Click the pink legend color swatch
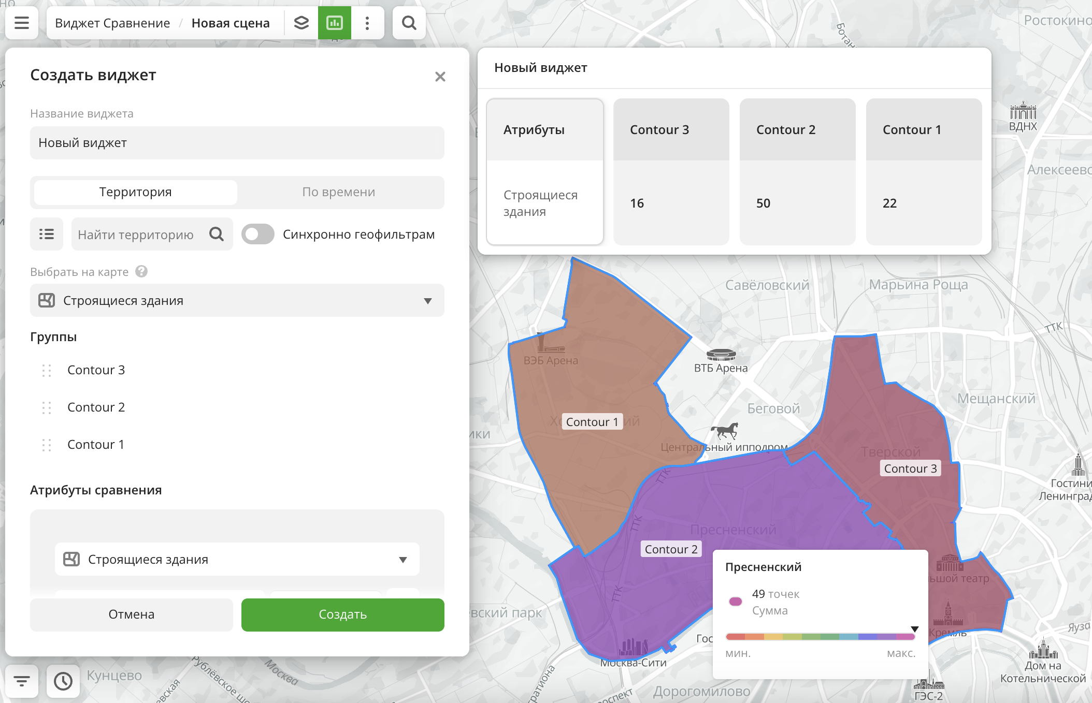 click(736, 602)
